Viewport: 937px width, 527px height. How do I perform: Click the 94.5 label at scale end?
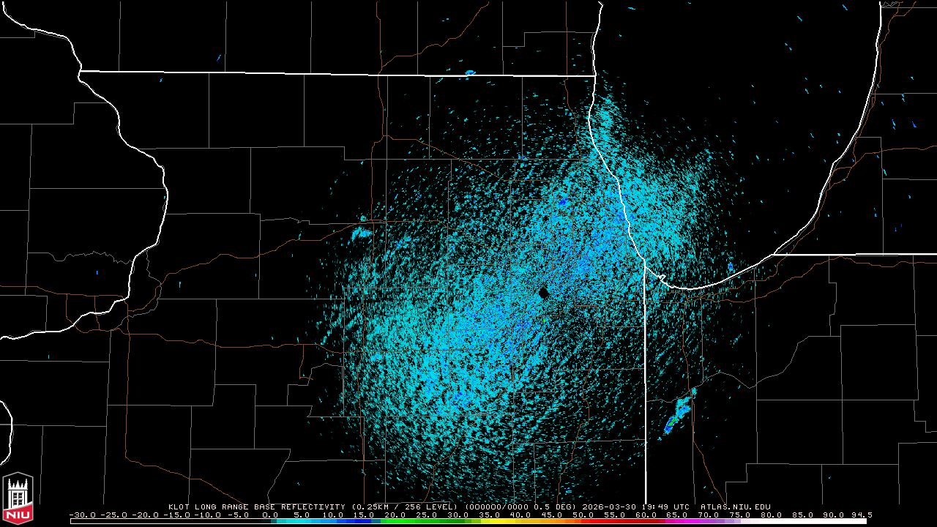click(x=861, y=515)
